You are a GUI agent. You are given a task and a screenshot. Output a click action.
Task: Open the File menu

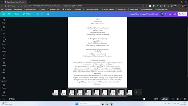pos(9,14)
